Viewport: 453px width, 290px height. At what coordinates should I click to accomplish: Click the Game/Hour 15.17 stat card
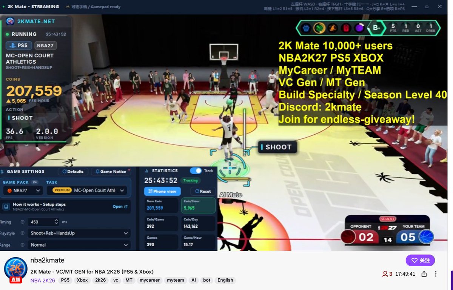tap(198, 242)
